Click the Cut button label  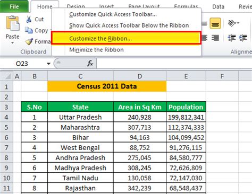tap(39, 19)
